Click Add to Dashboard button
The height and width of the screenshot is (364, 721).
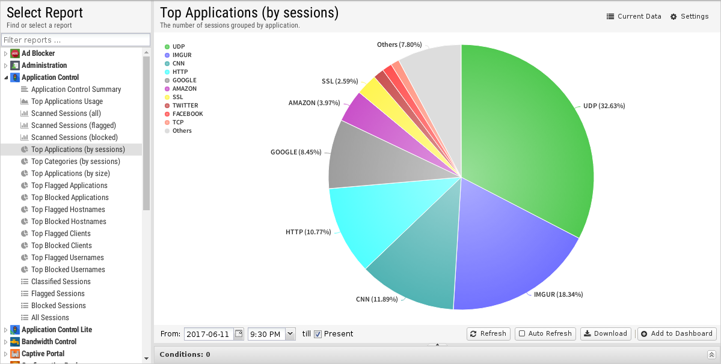(677, 334)
